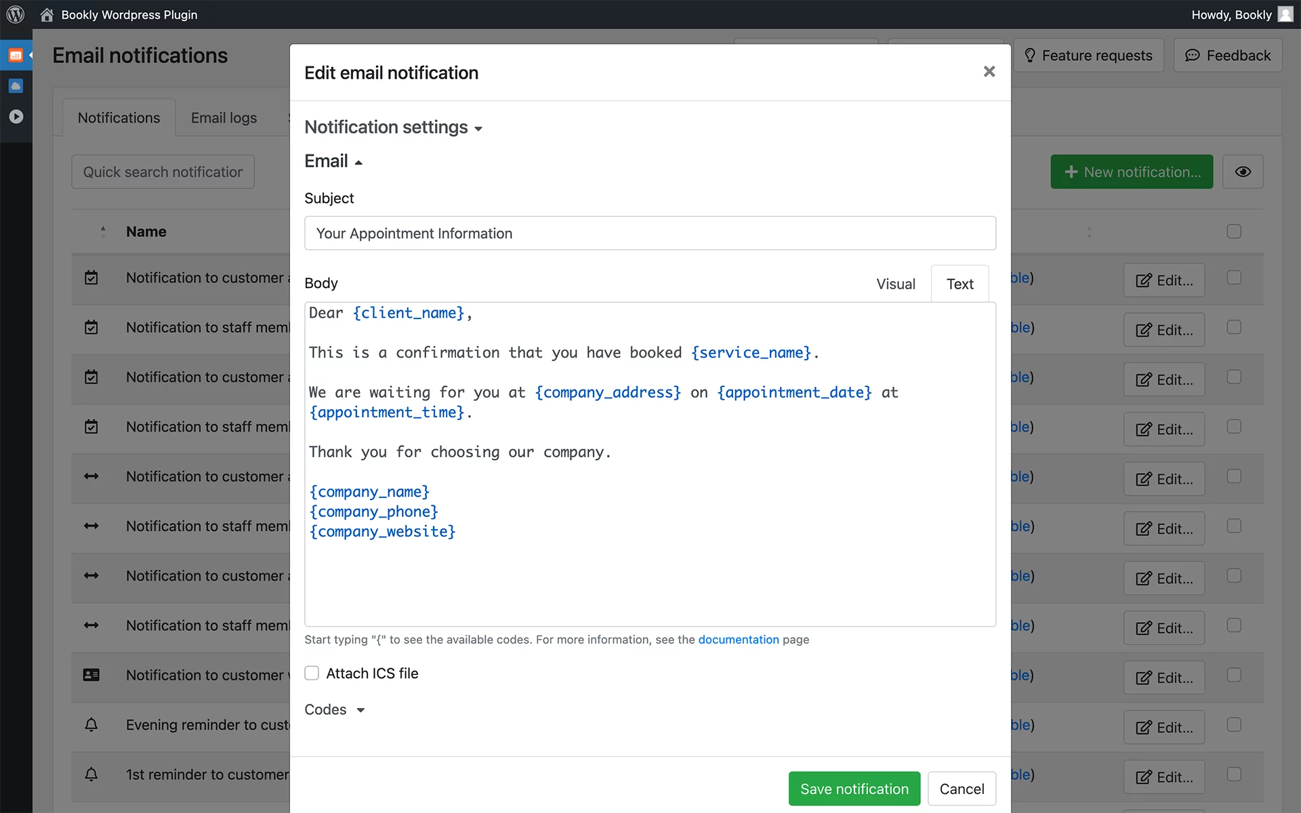Follow the documentation link
Screen dimensions: 1301x813
[739, 640]
